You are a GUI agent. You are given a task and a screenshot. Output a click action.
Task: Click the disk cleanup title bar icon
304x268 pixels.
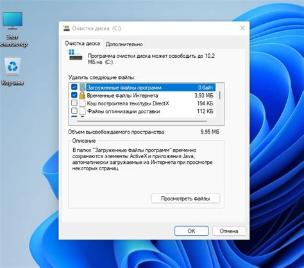tap(66, 28)
